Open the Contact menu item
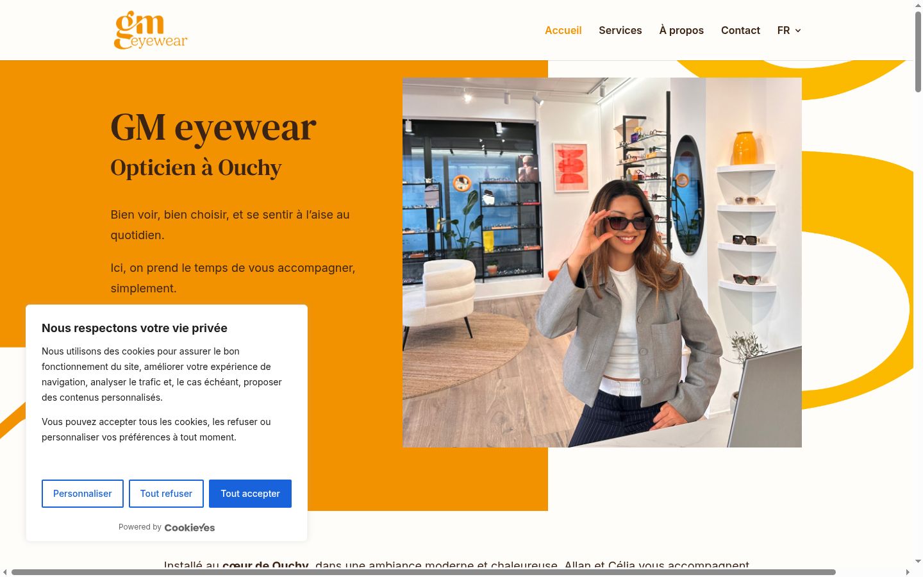The height and width of the screenshot is (577, 923). coord(740,30)
